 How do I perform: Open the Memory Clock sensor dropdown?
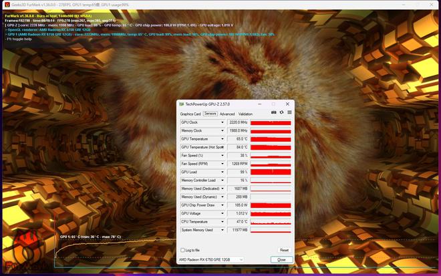pyautogui.click(x=223, y=130)
